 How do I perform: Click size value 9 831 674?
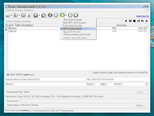coord(142,31)
